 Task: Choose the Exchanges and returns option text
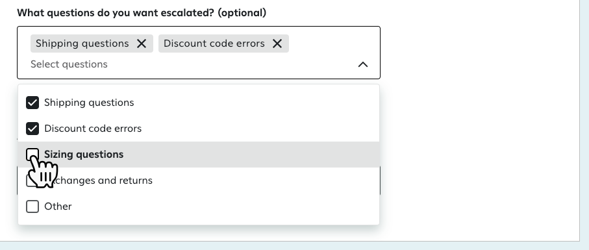[99, 181]
